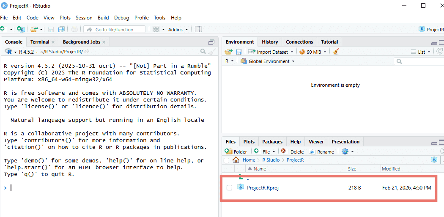Open the Build menu
Viewport: 444px width, 217px height.
tap(103, 18)
